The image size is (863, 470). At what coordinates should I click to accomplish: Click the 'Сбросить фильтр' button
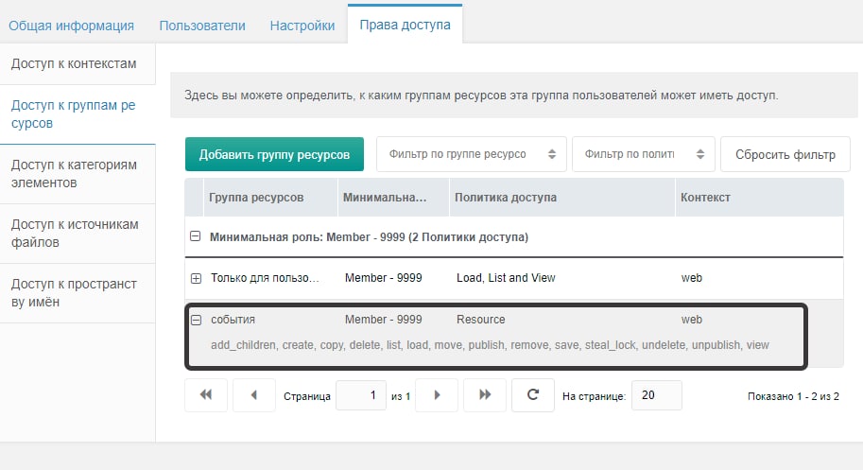coord(785,155)
